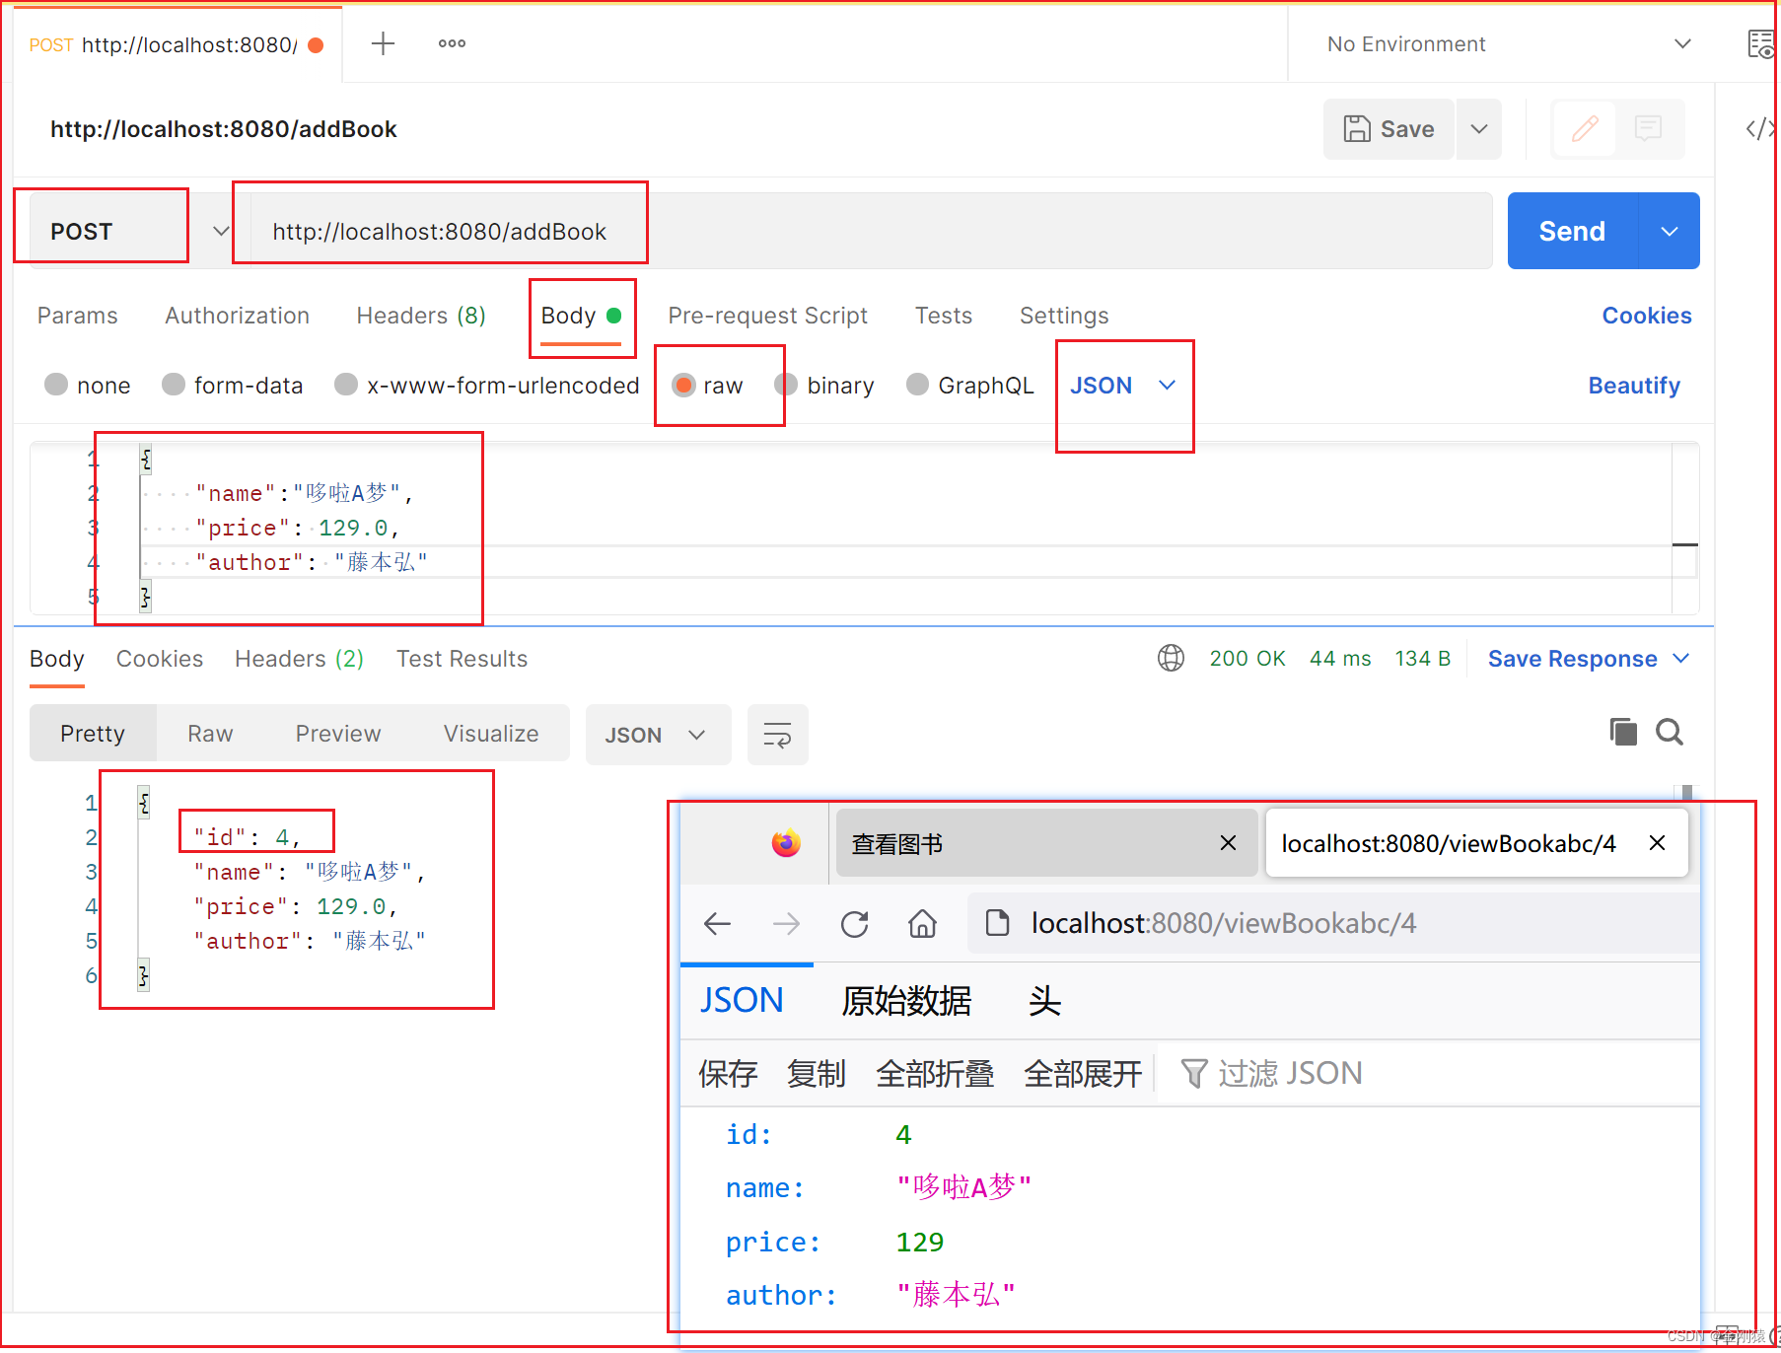Click the Beautify link
The height and width of the screenshot is (1353, 1781).
(1633, 386)
